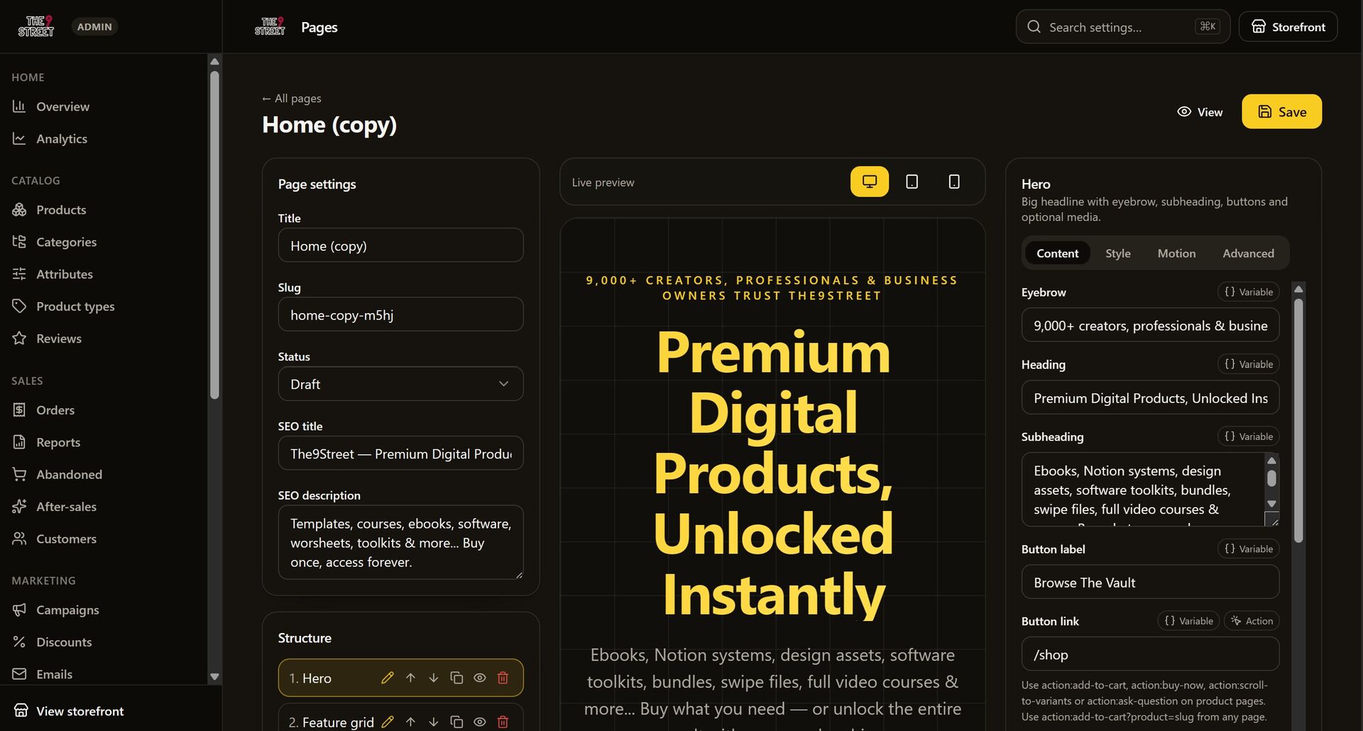Duplicate the Feature grid section
Viewport: 1363px width, 731px height.
pos(456,722)
